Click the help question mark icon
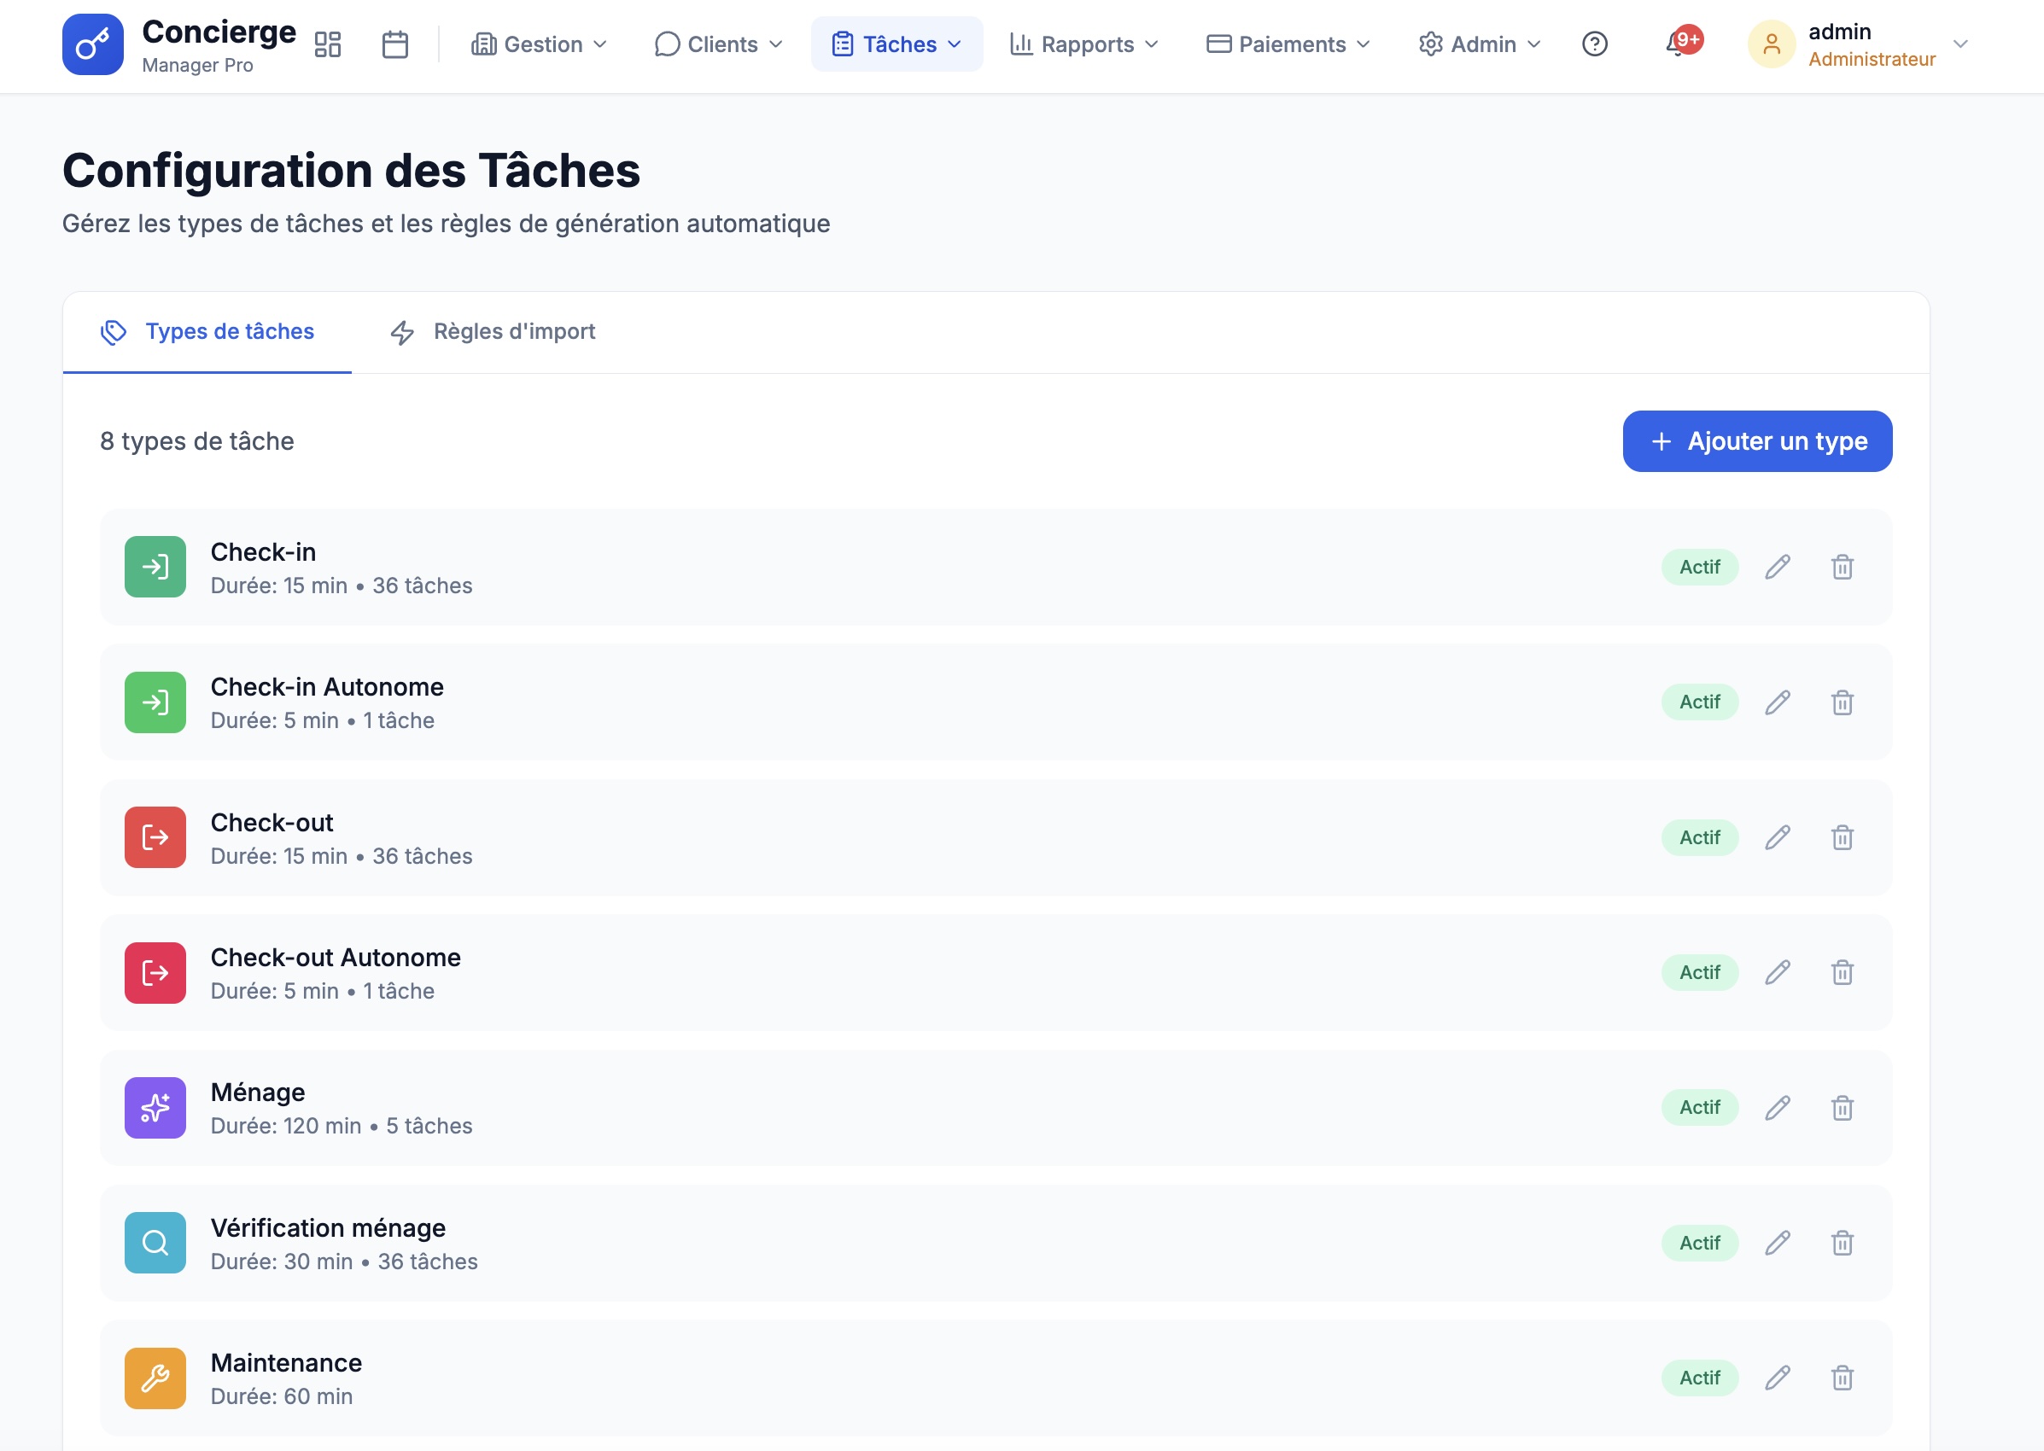This screenshot has height=1451, width=2044. coord(1594,44)
